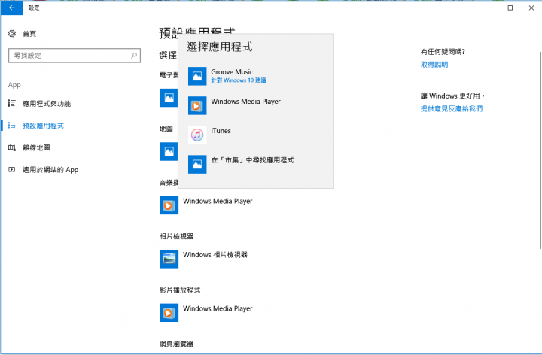
Task: Select the Apps & features list icon
Action: click(12, 103)
